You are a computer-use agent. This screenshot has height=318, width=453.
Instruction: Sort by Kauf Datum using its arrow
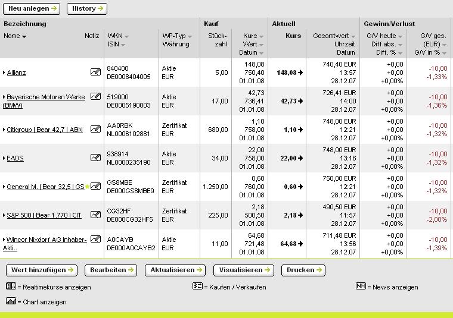point(261,53)
